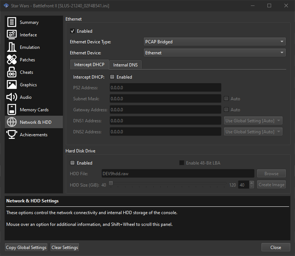The image size is (295, 256).
Task: Increase HDD size with spinbox up arrow
Action: pos(252,183)
